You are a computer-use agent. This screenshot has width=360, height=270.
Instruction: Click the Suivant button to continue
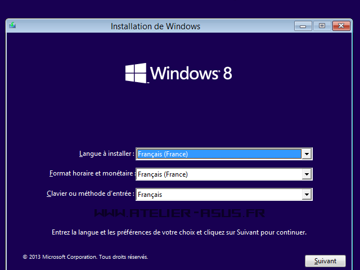point(325,261)
